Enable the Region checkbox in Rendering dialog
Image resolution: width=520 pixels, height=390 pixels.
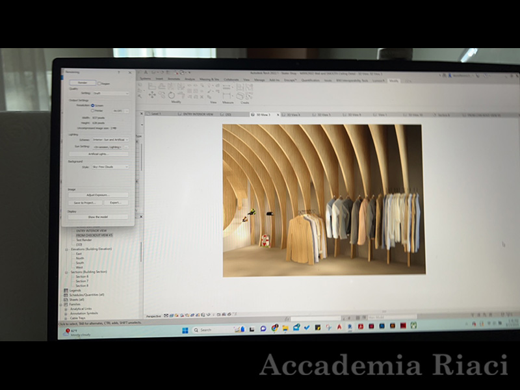99,84
